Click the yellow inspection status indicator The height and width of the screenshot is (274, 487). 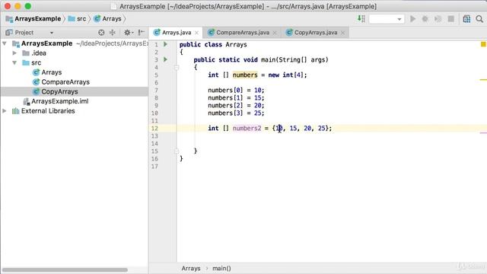pos(483,44)
